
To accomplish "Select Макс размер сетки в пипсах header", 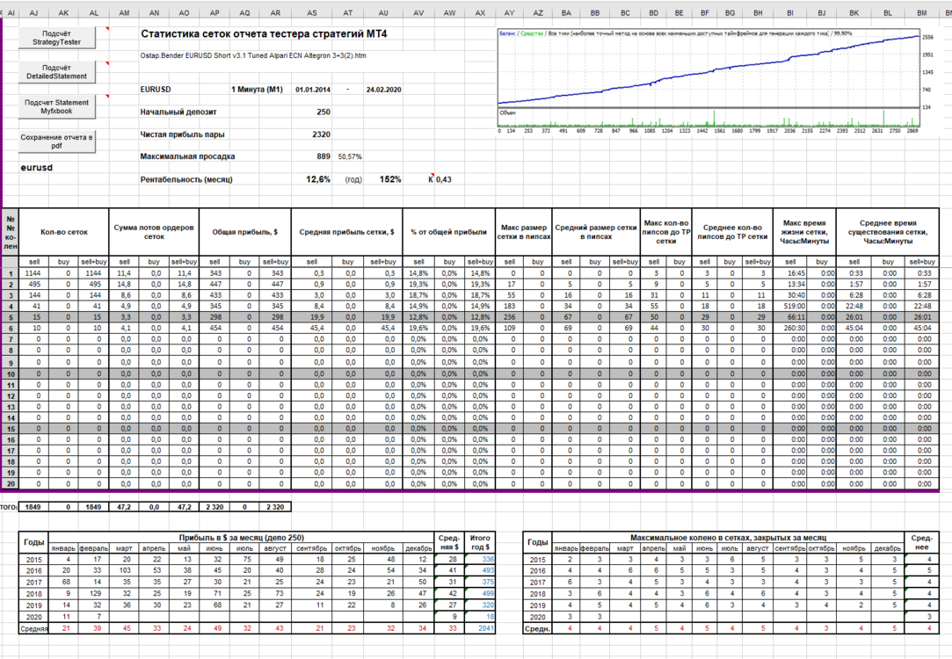I will [523, 232].
